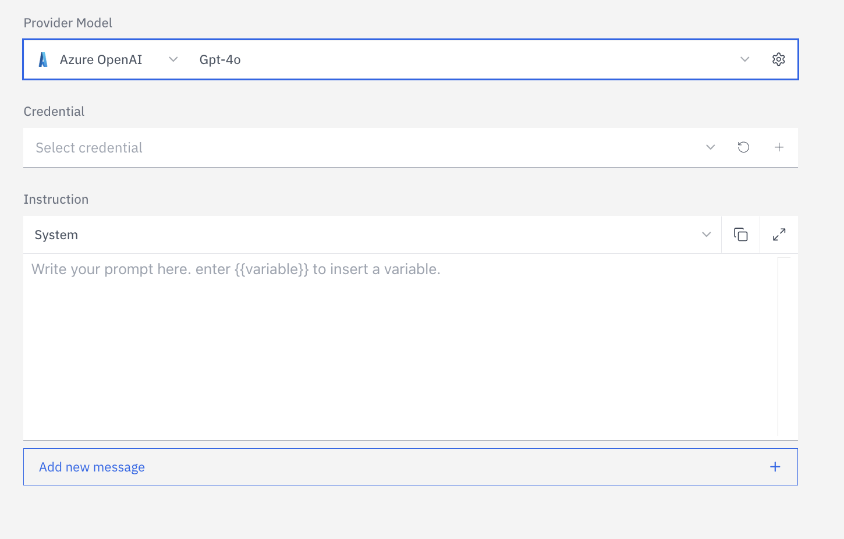
Task: Open model parameter settings via gear icon
Action: pos(778,59)
